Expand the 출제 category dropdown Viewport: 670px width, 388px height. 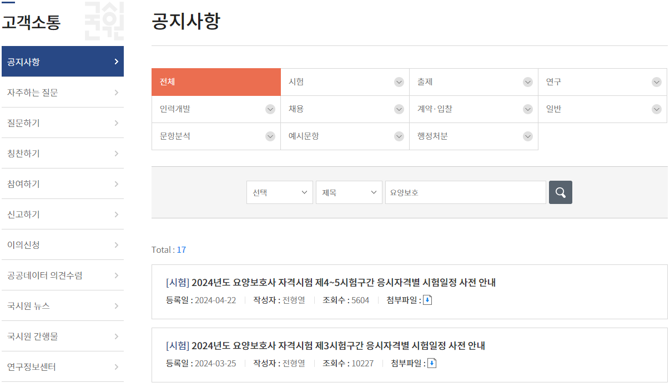point(527,81)
